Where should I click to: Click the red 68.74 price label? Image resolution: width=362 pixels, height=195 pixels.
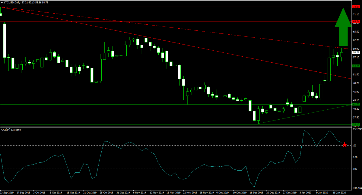pos(356,21)
